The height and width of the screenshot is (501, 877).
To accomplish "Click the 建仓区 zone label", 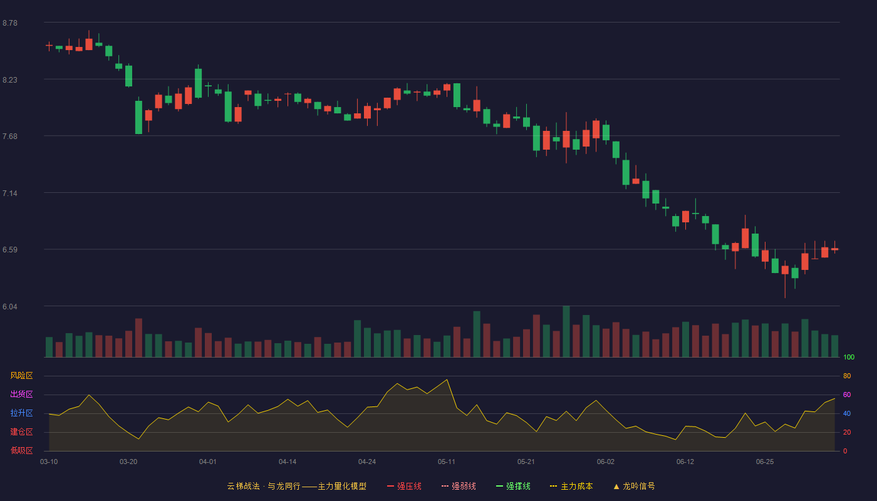I will point(21,432).
